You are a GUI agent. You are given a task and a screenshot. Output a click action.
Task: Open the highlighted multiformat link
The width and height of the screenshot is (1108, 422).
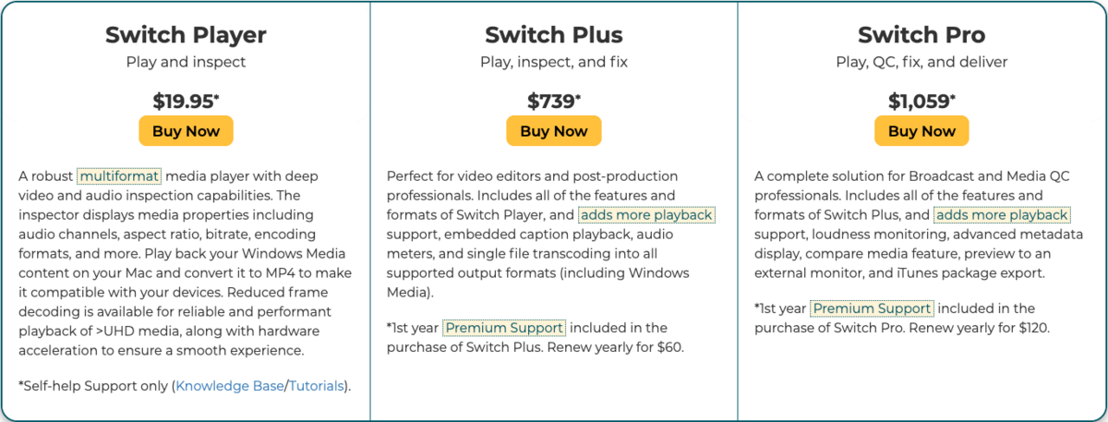click(120, 175)
